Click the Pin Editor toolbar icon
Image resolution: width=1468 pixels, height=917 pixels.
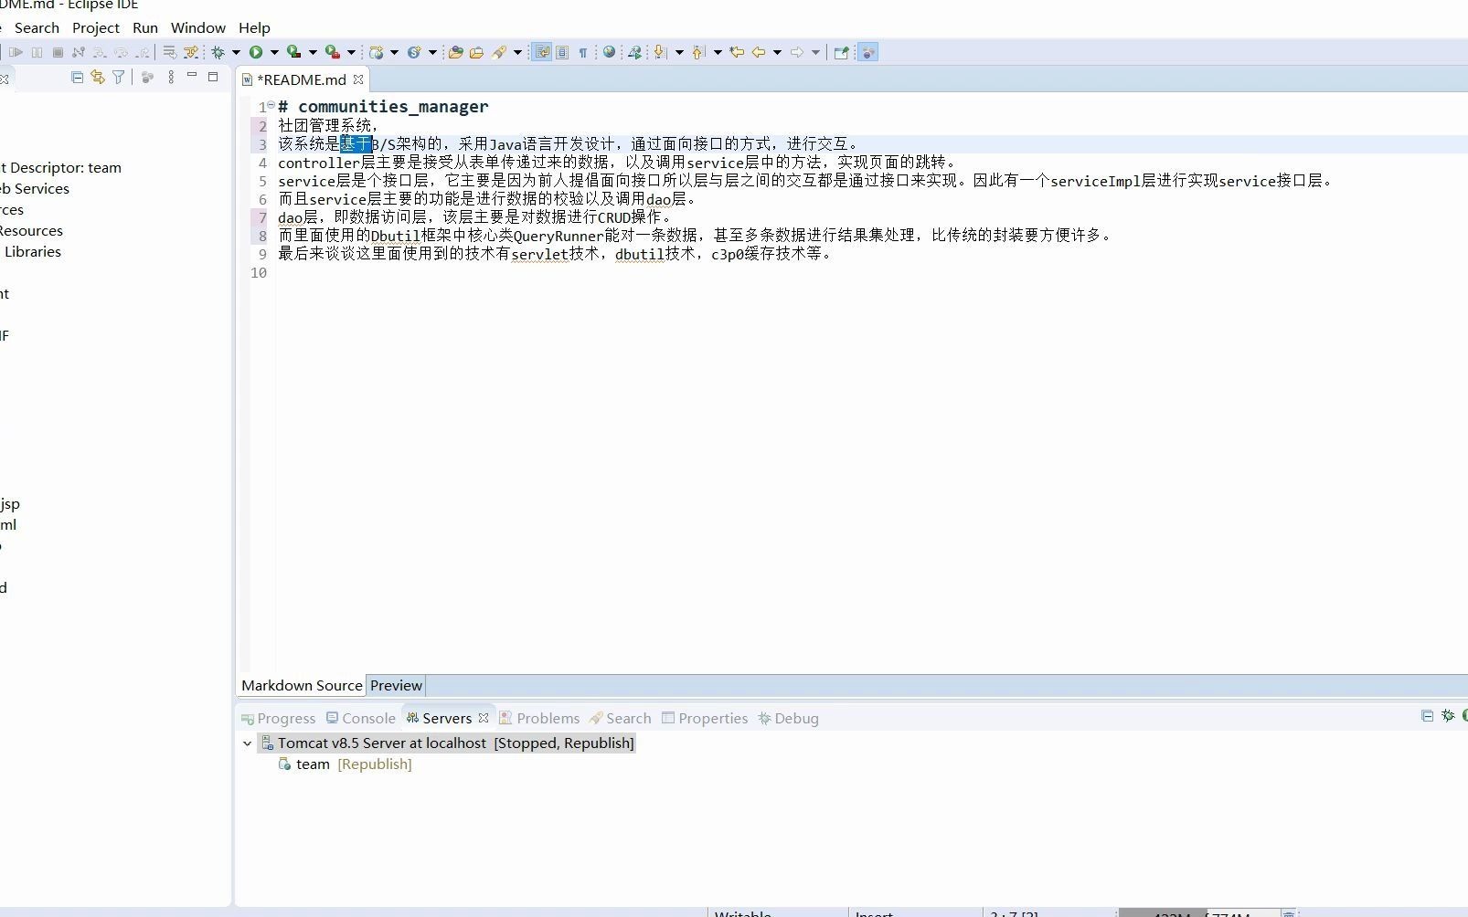(840, 52)
